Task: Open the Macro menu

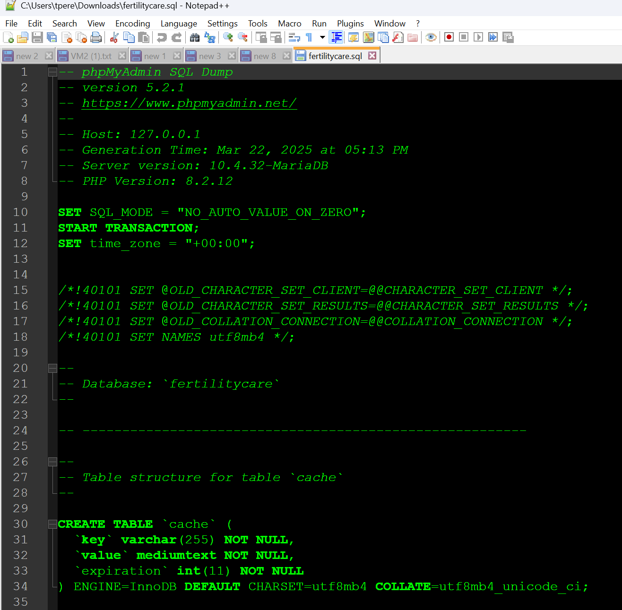Action: [x=289, y=23]
